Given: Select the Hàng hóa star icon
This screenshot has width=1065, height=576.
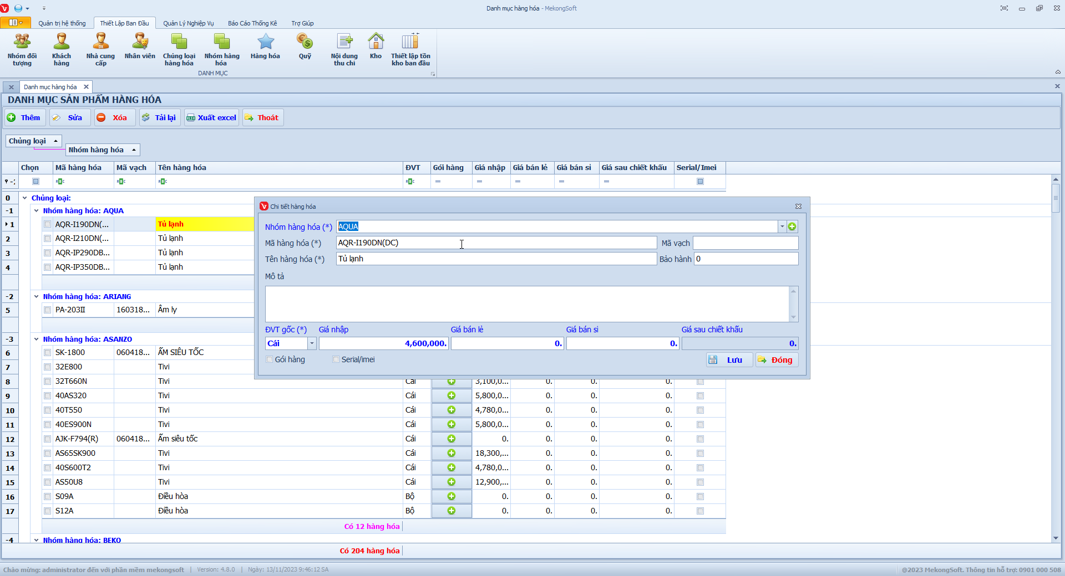Looking at the screenshot, I should (265, 47).
